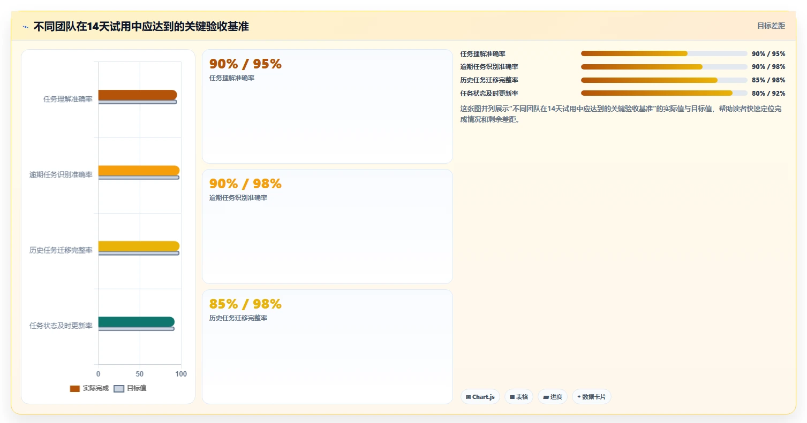Click the teal 任务状态及时更新率 chart bar
This screenshot has height=423, width=807.
(137, 321)
